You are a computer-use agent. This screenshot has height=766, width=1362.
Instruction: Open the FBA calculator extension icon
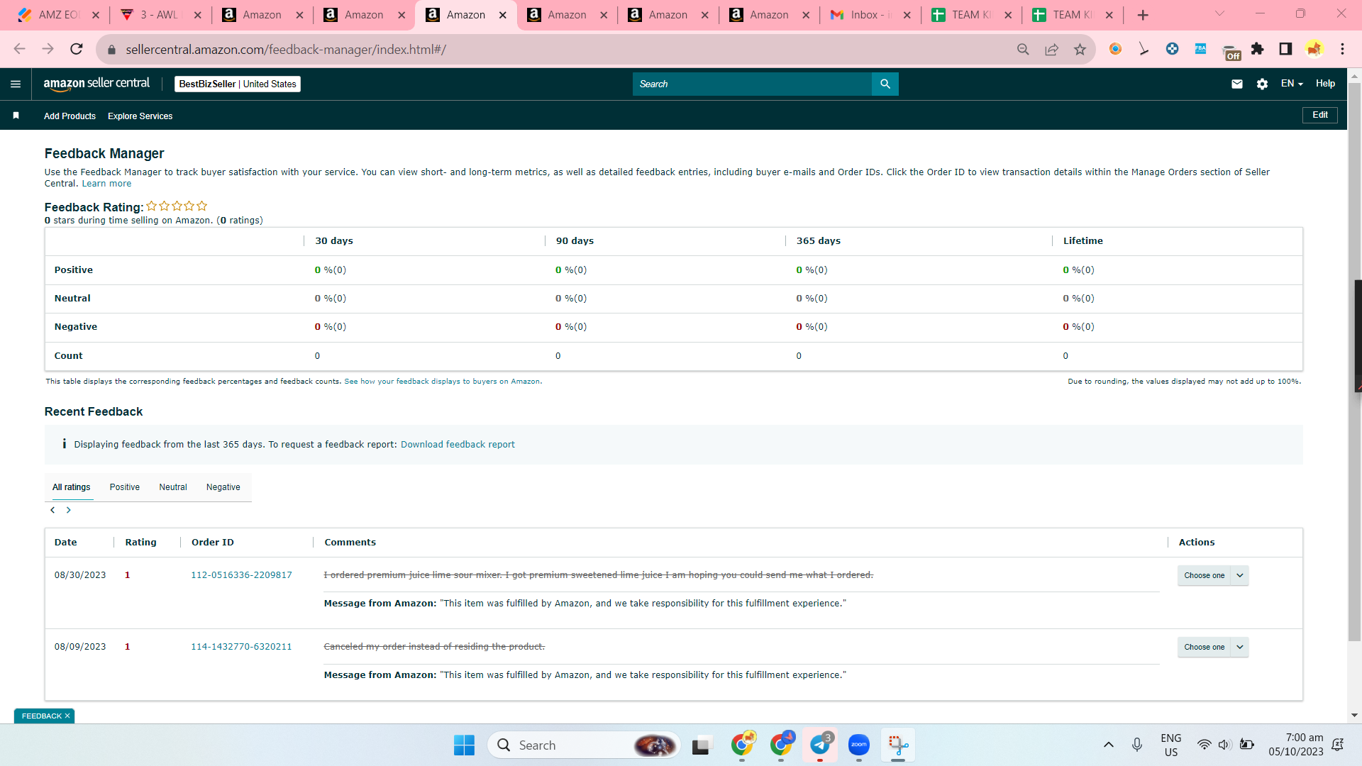coord(1200,49)
